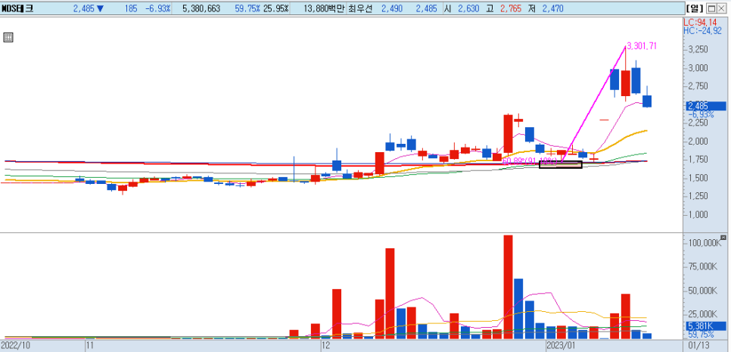Click the blue 2,485 current price tag on axis
This screenshot has width=731, height=352.
[x=705, y=106]
